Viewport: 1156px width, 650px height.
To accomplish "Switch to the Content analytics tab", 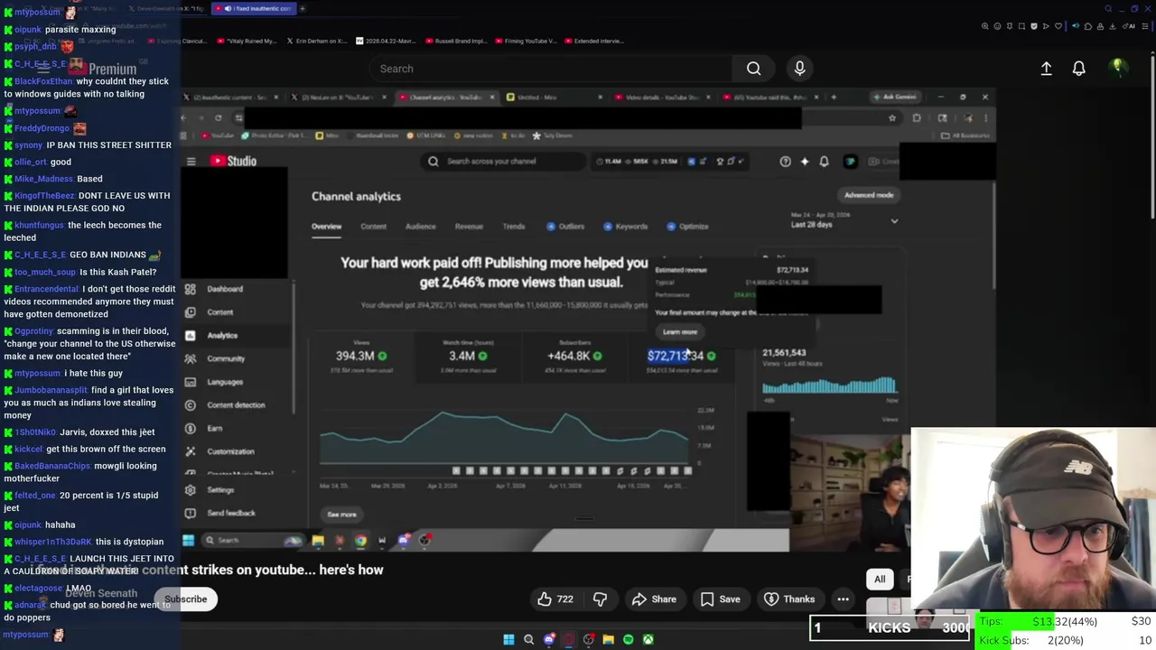I will [x=373, y=227].
